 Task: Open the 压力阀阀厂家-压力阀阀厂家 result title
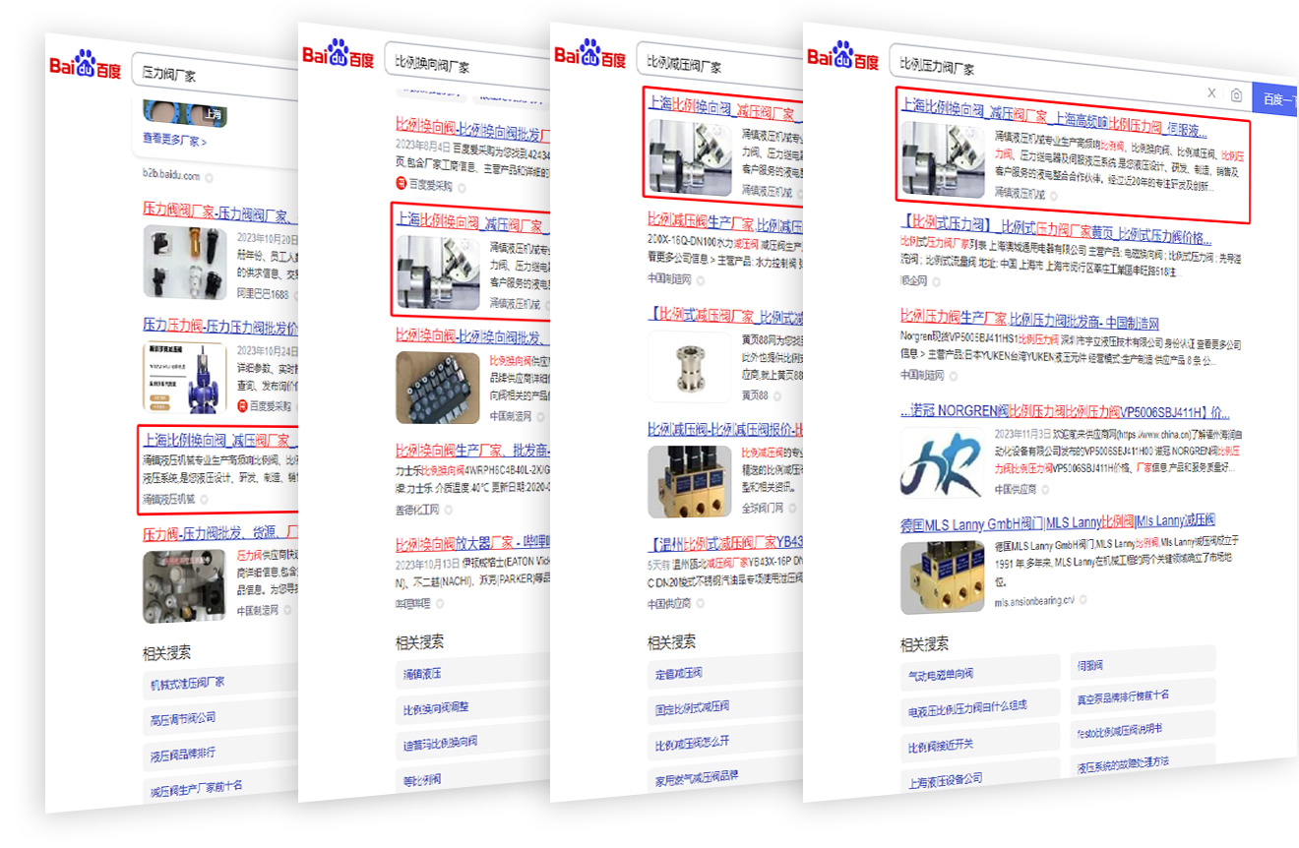tap(220, 212)
